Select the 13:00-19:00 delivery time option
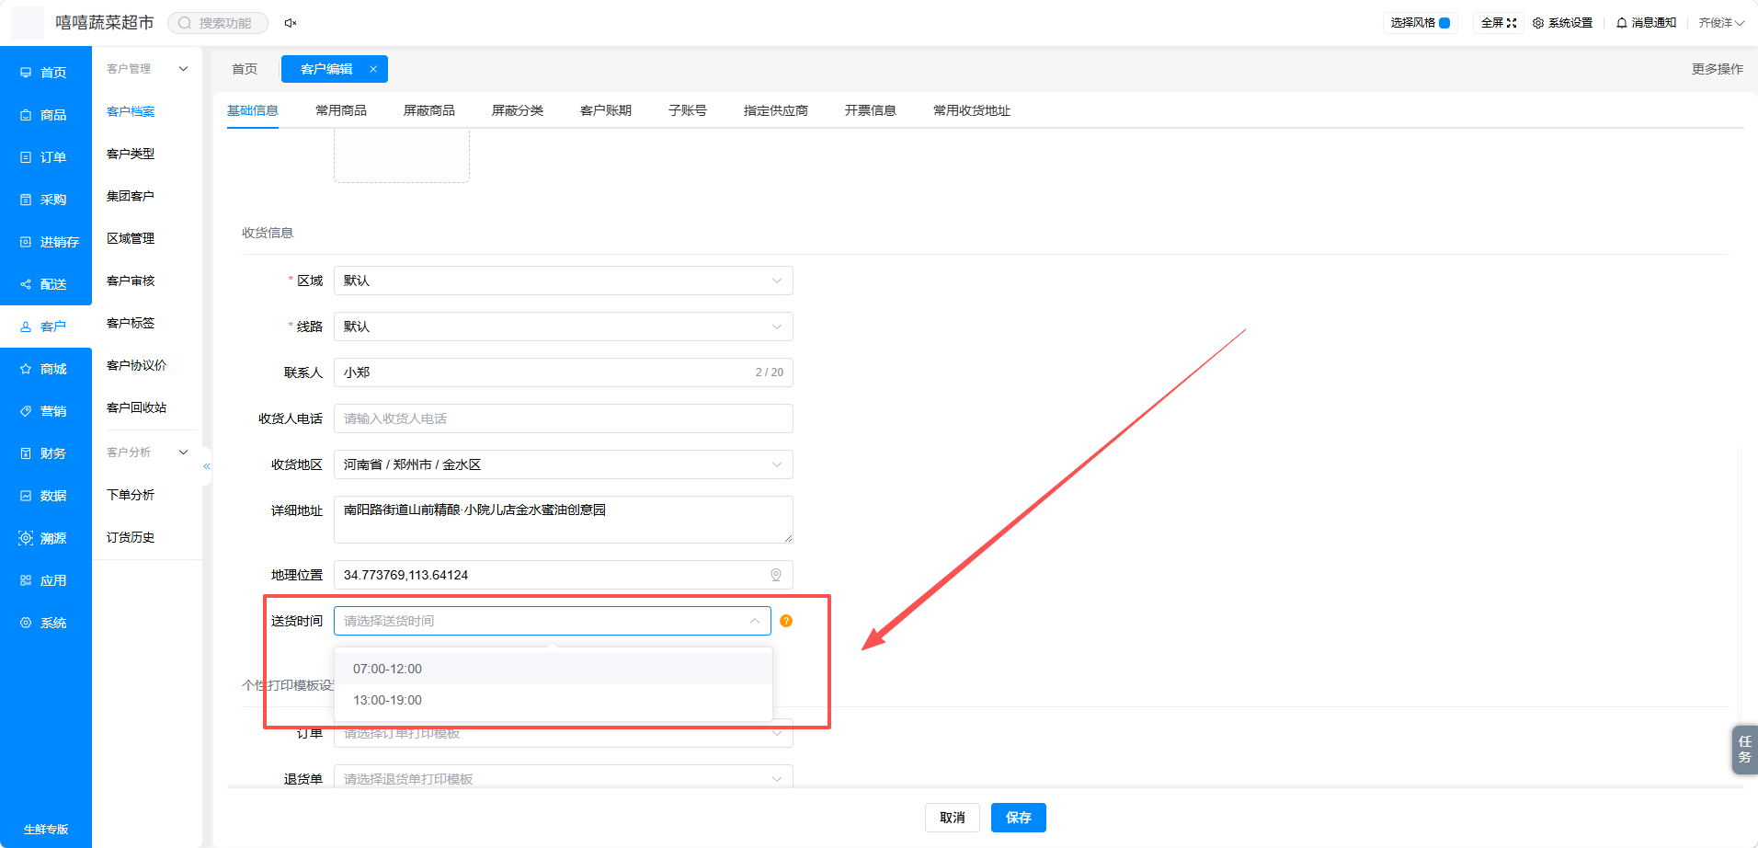Image resolution: width=1758 pixels, height=848 pixels. tap(554, 700)
